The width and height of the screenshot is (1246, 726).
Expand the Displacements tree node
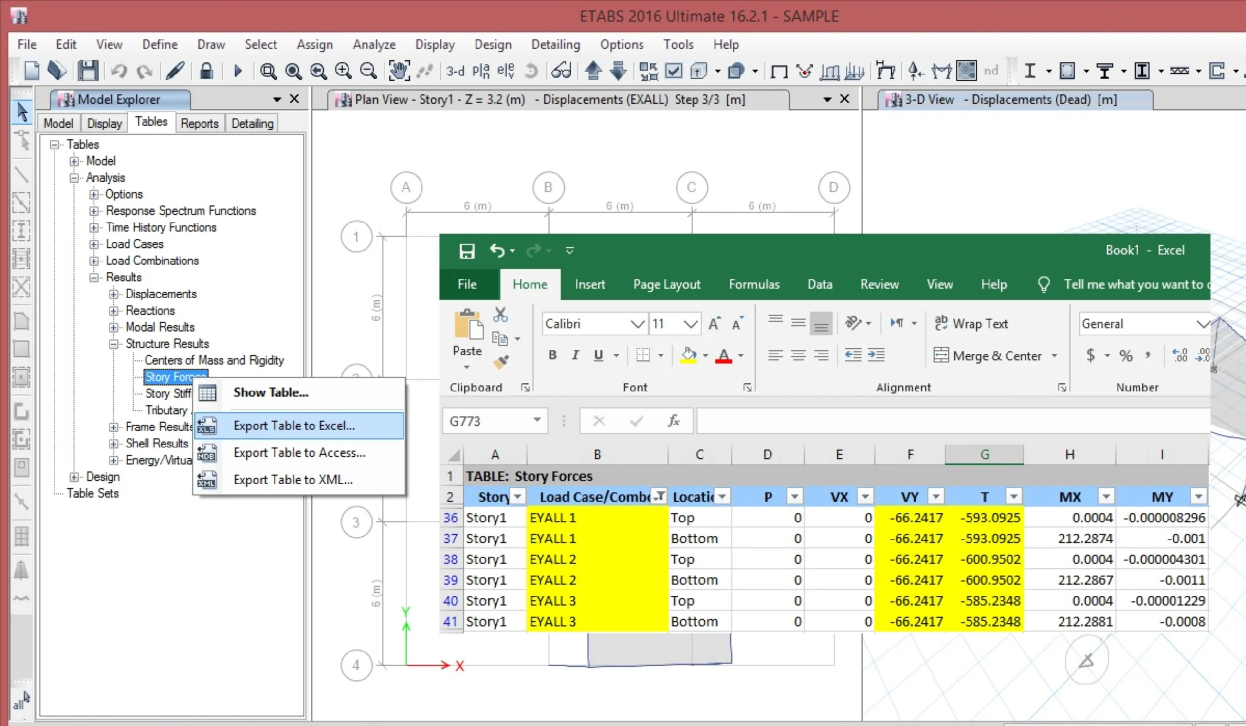(x=114, y=294)
